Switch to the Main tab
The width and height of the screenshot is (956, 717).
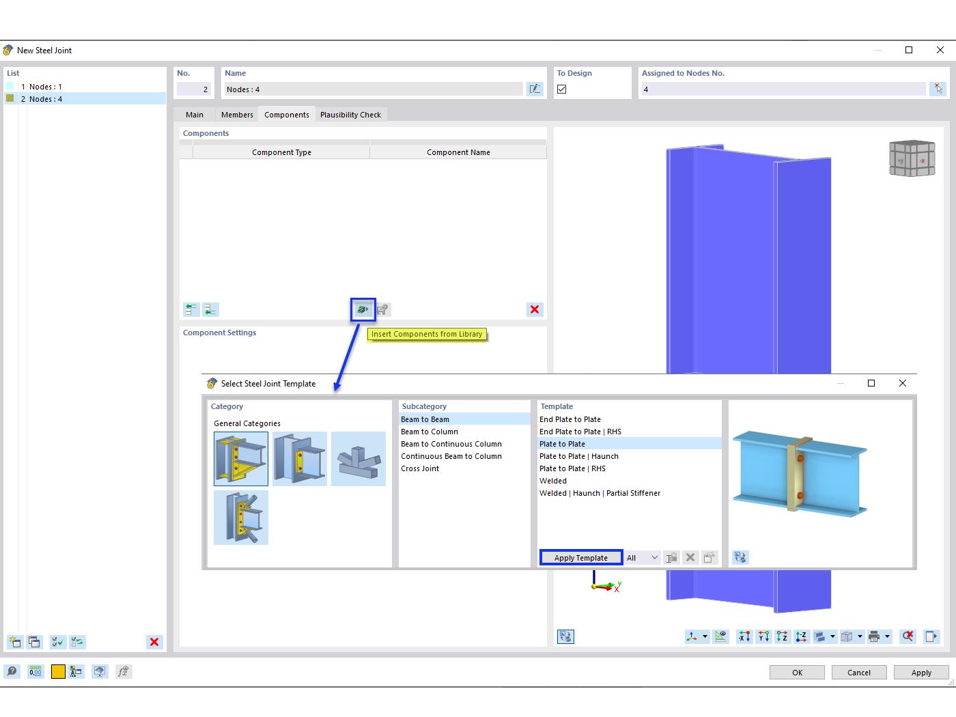(x=195, y=115)
